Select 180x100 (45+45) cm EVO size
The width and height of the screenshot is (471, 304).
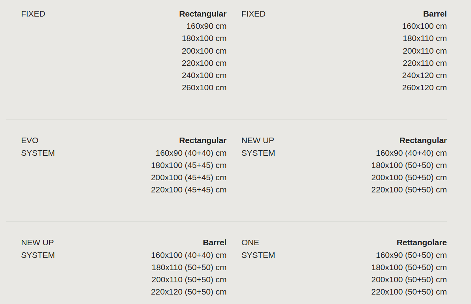[x=188, y=165]
